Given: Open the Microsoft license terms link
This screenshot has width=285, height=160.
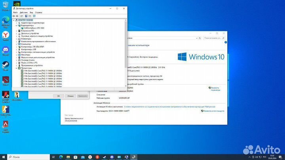Looking at the screenshot, I should point(169,107).
